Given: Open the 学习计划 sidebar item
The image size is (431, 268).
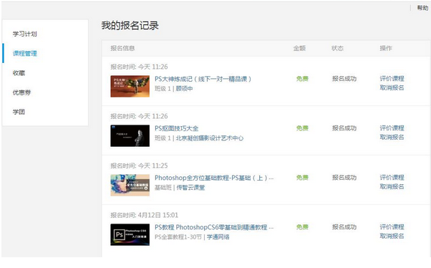Looking at the screenshot, I should 25,34.
